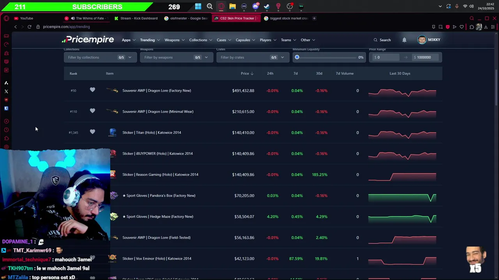The height and width of the screenshot is (280, 499).
Task: Sort by 7d Volume column header
Action: [345, 73]
